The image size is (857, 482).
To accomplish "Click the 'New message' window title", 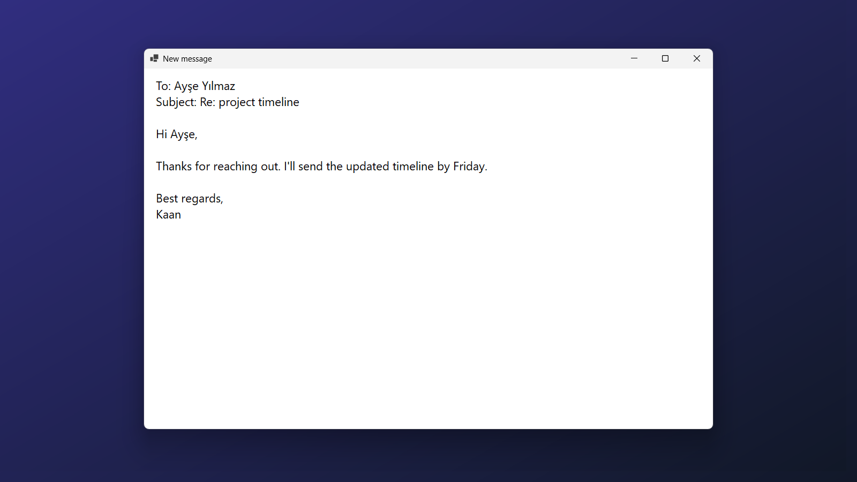I will 187,59.
